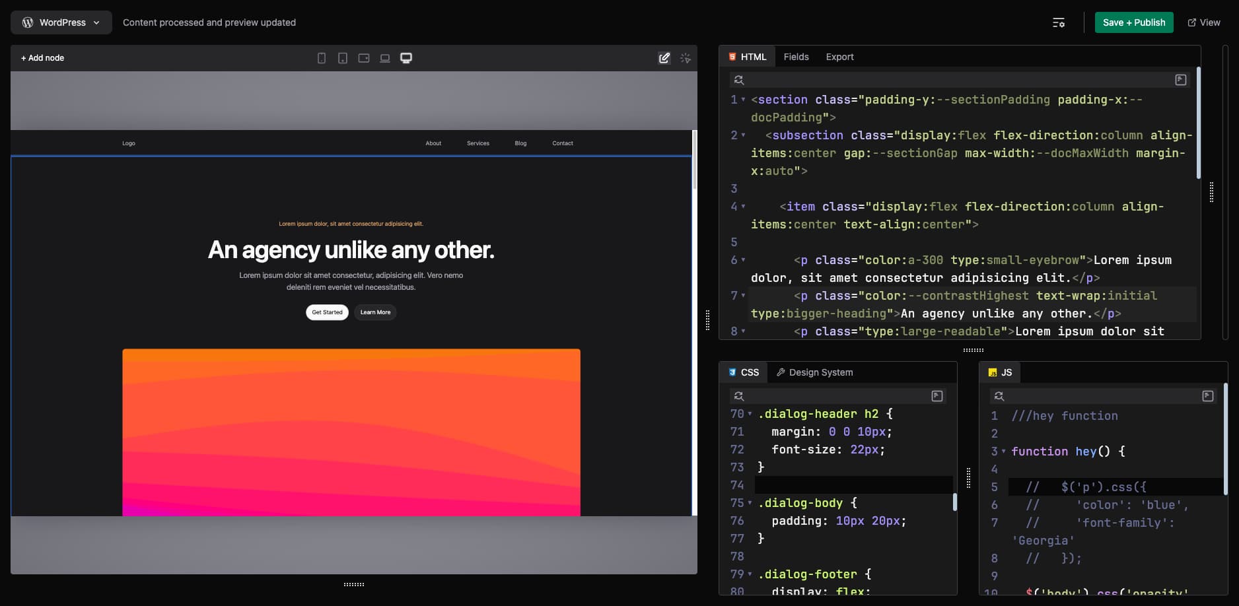The width and height of the screenshot is (1239, 606).
Task: Open search and replace in CSS editor
Action: (739, 396)
